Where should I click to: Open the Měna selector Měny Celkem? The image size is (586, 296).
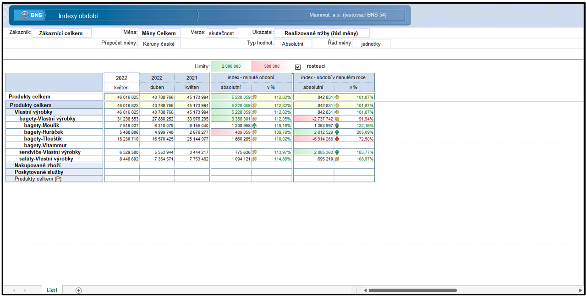point(159,33)
